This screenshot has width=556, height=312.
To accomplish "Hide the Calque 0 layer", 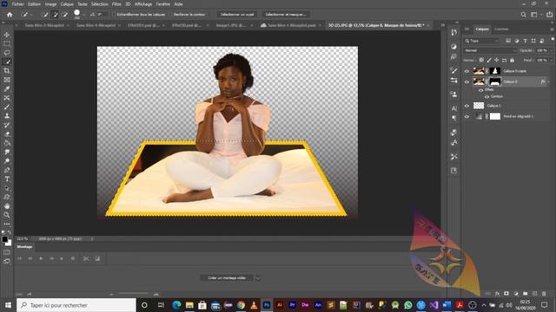I will pos(467,81).
